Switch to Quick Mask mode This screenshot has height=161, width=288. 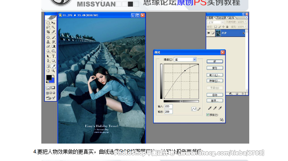pos(53,88)
